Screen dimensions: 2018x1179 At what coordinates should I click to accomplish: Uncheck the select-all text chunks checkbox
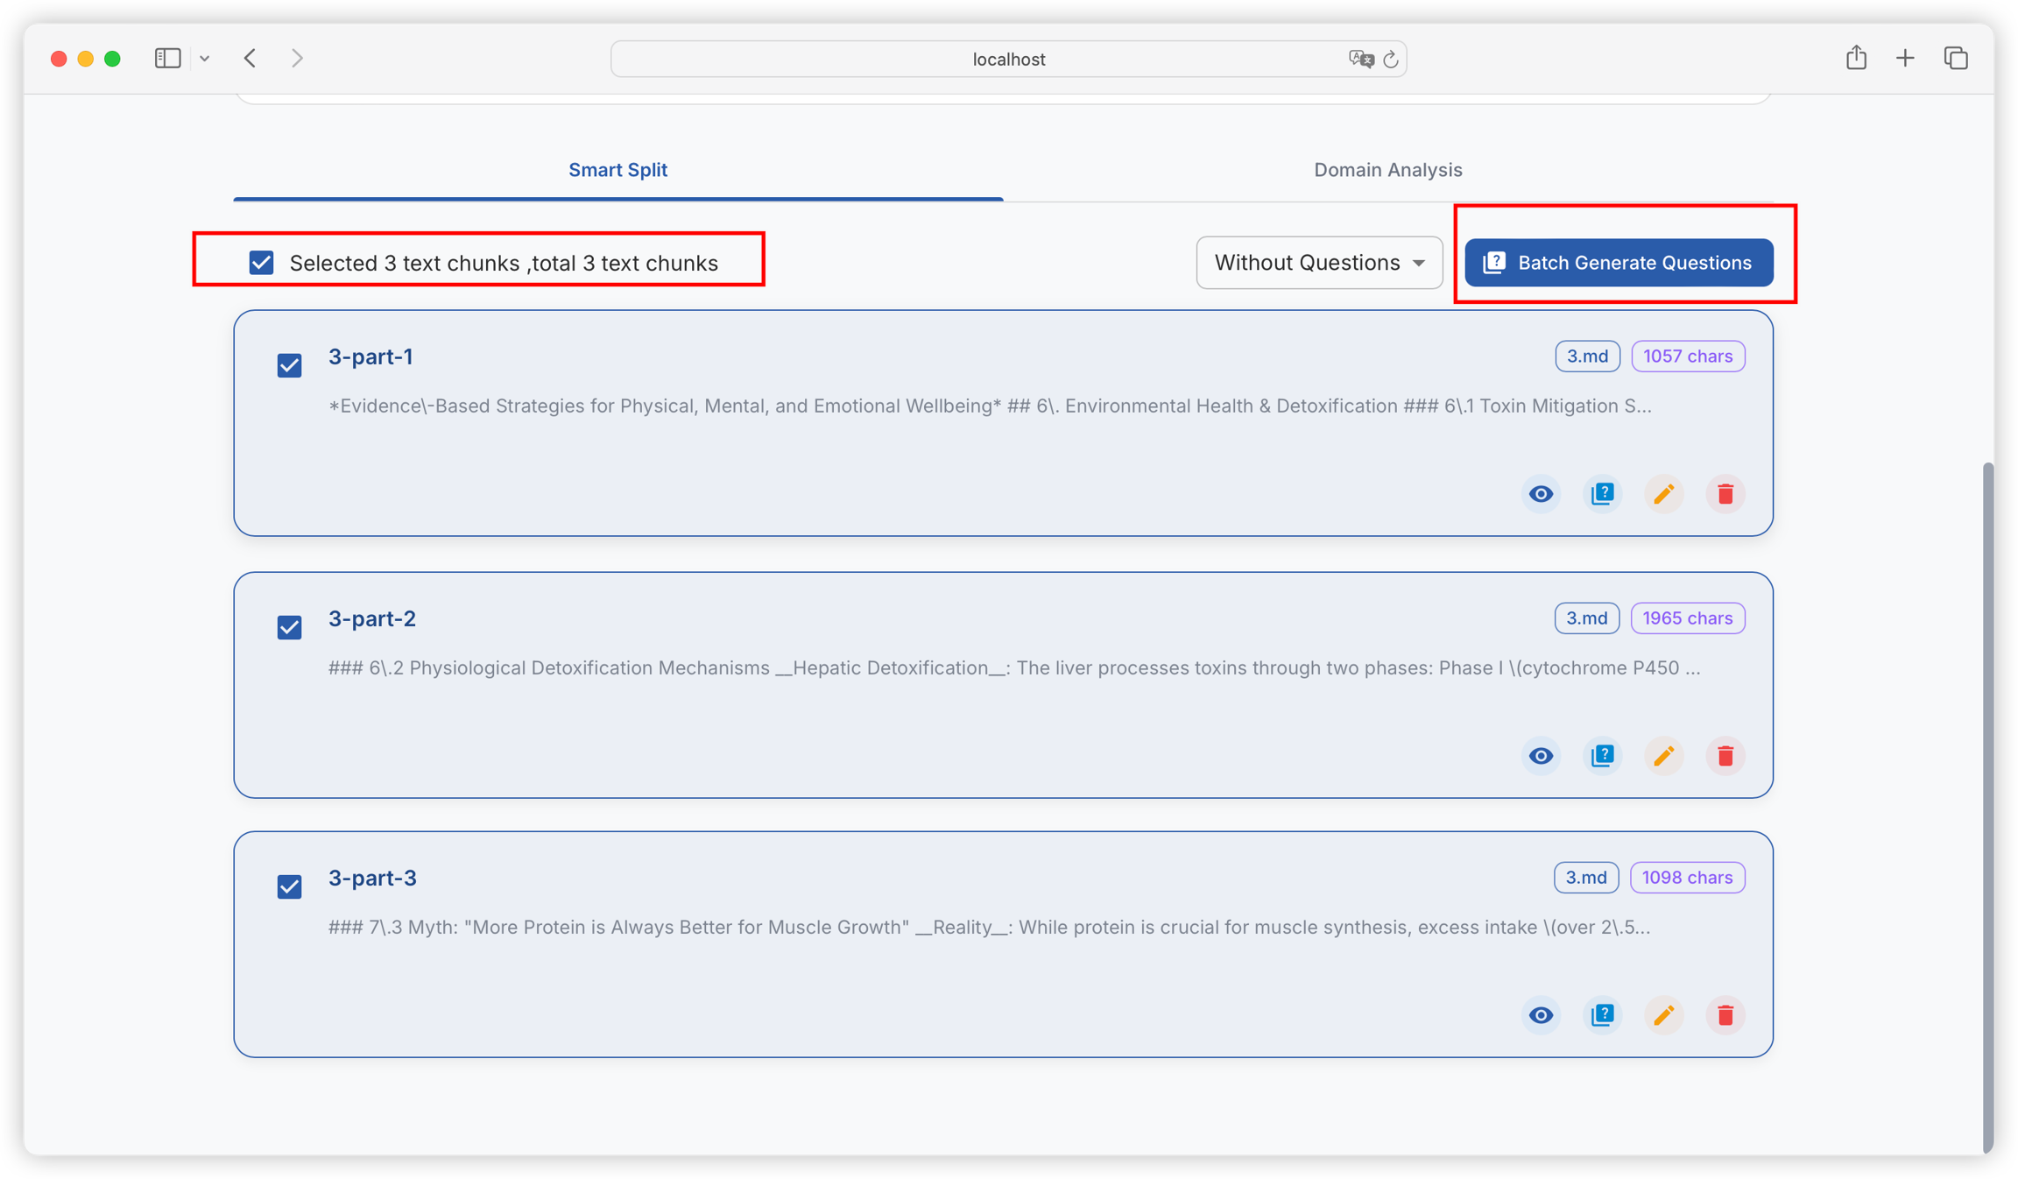coord(261,263)
